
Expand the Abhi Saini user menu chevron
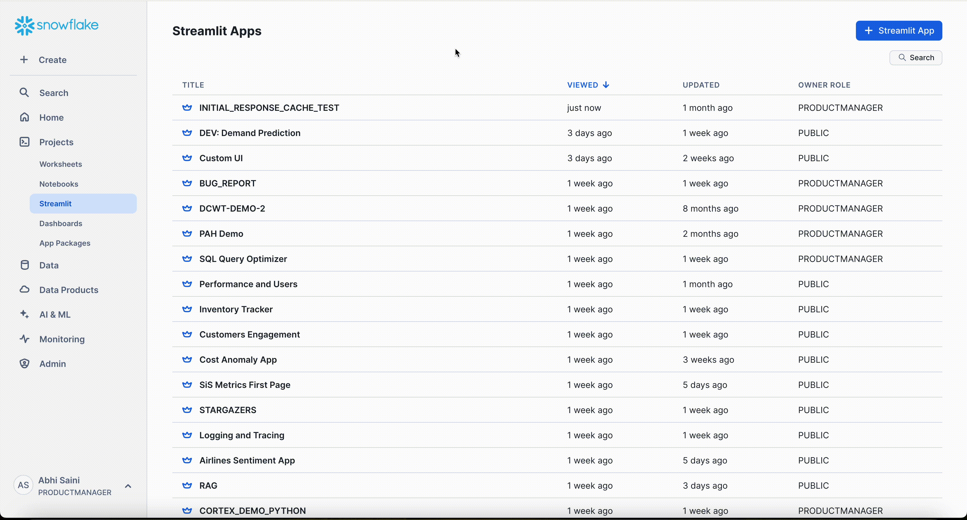[128, 486]
